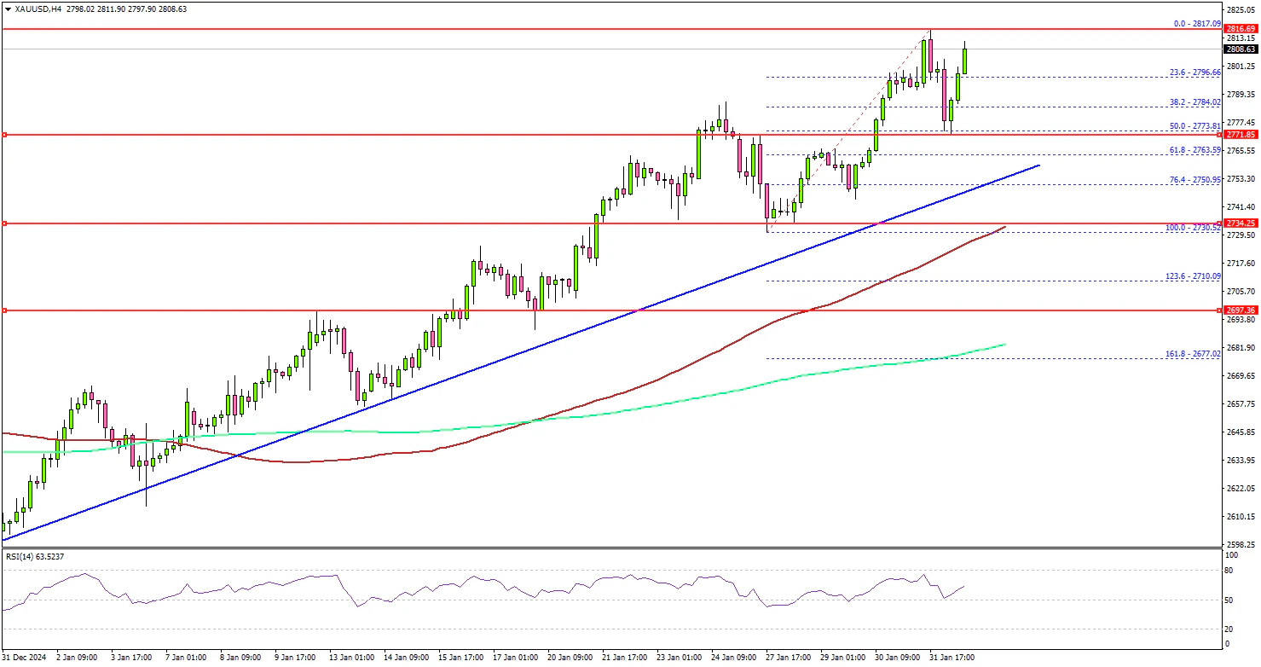This screenshot has width=1261, height=667.
Task: Click the 61.8 - 2763.59 Fibonacci label
Action: 1194,150
